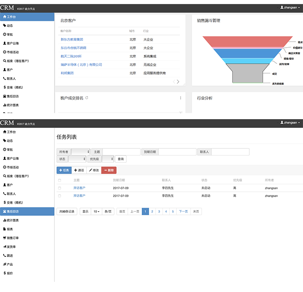Open 销售订单 with the cart icon

(11, 238)
